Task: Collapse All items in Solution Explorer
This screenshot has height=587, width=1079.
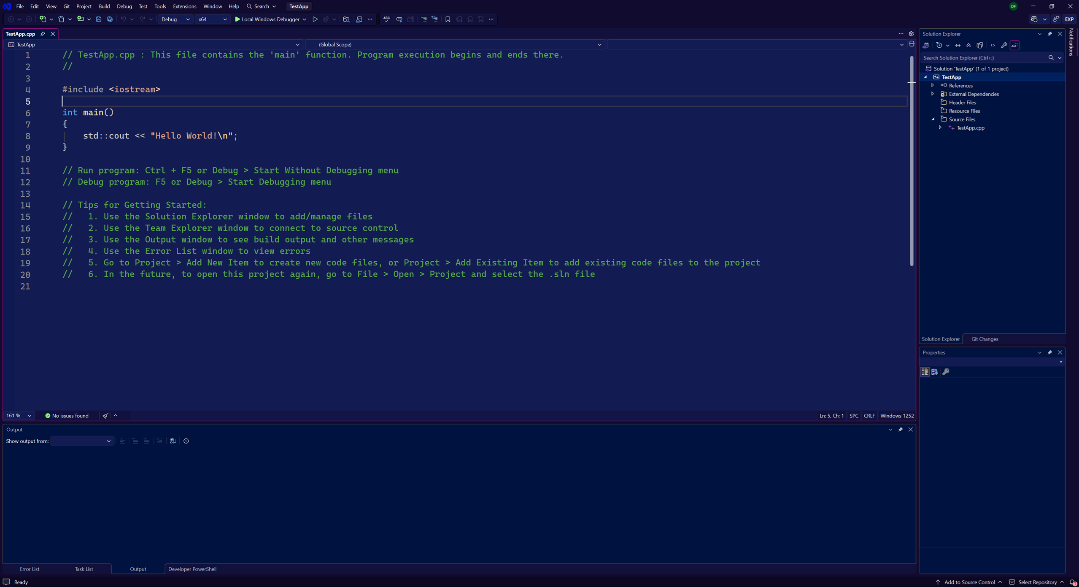Action: click(x=968, y=45)
